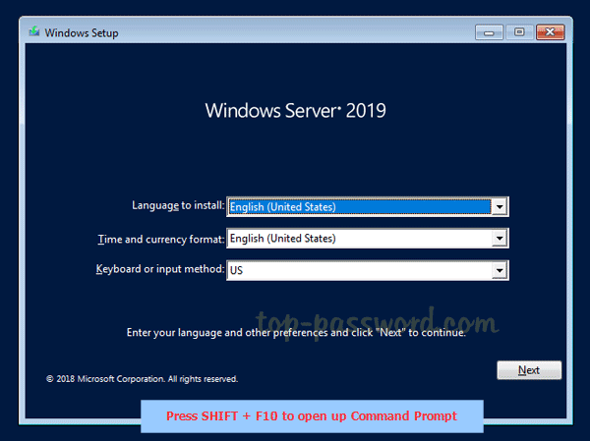Click the "Enter your language" instruction text
Screen dimensions: 590x441
[x=295, y=333]
